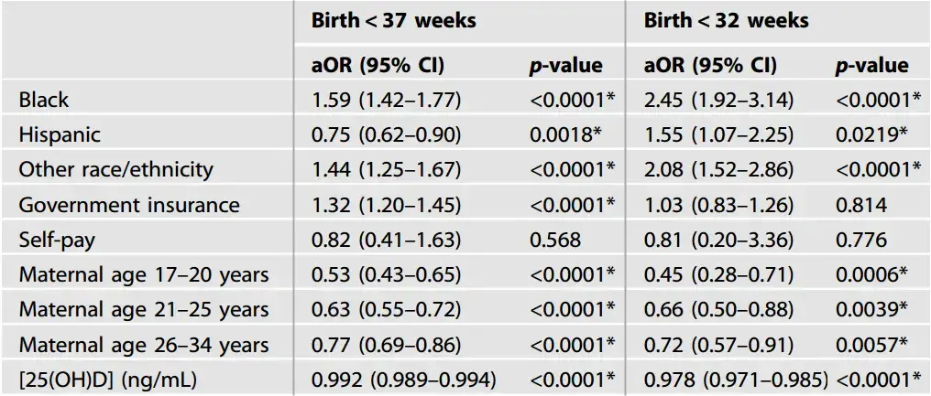The height and width of the screenshot is (396, 931).
Task: Select the p-value 0.0018* cell
Action: [566, 134]
